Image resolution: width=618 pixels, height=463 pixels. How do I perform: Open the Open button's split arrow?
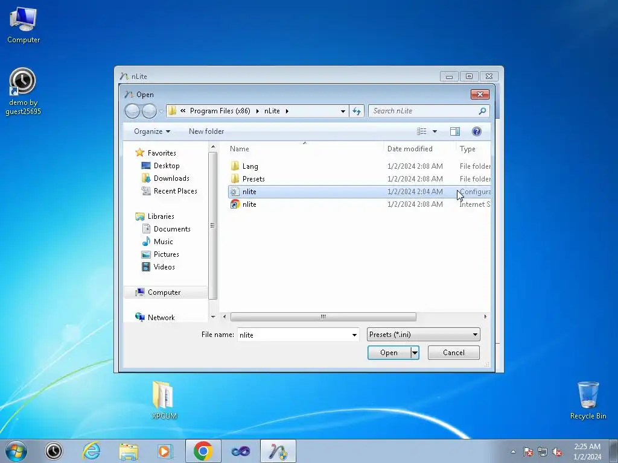pos(415,353)
